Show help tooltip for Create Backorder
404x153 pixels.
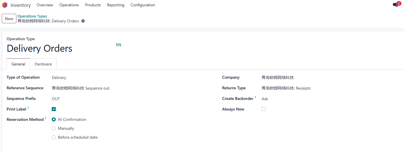pos(255,97)
